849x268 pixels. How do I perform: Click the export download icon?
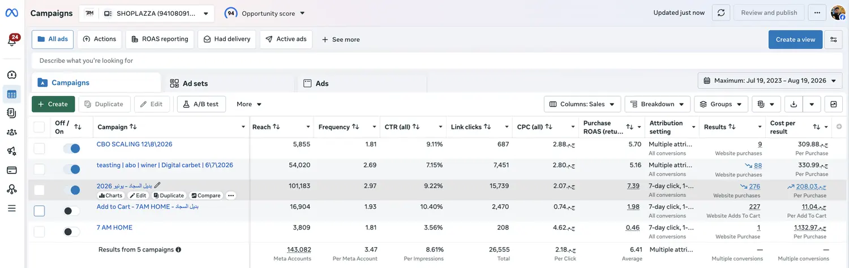pos(794,104)
